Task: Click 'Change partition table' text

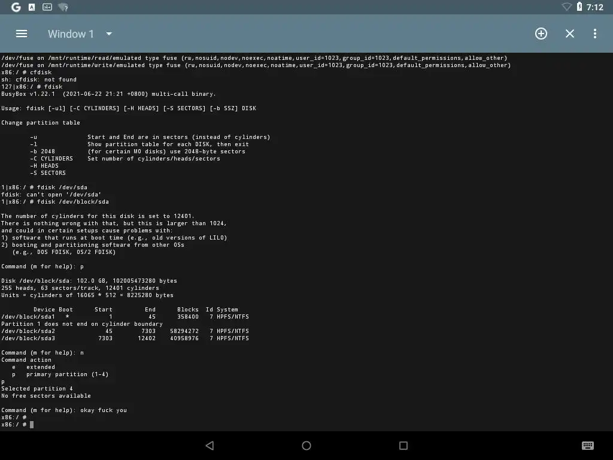Action: pos(40,122)
